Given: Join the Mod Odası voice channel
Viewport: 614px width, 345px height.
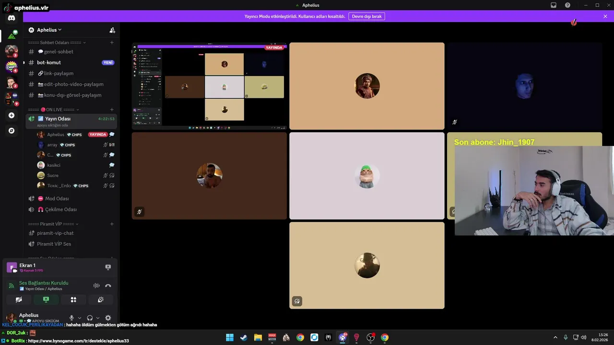Looking at the screenshot, I should [x=71, y=198].
